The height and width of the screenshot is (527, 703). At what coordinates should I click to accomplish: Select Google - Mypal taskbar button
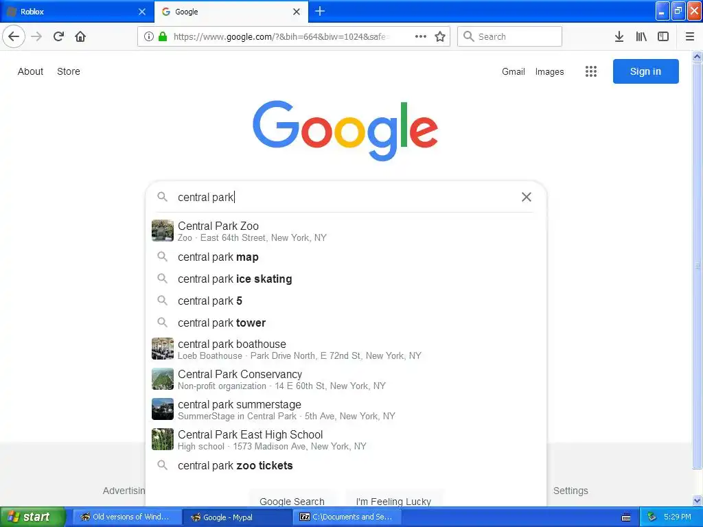tap(238, 517)
